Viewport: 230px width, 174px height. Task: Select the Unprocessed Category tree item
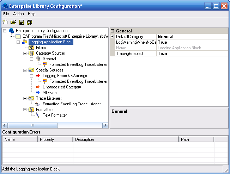(62, 87)
